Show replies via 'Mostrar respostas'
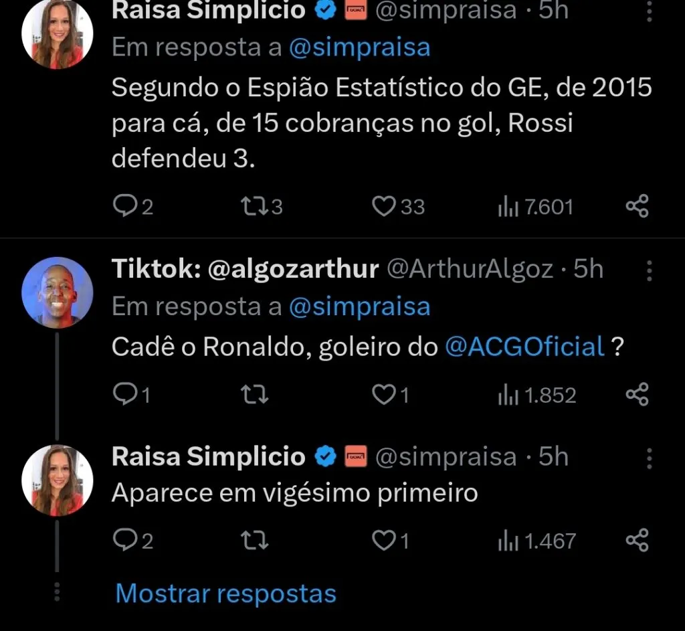This screenshot has height=631, width=685. click(x=225, y=592)
